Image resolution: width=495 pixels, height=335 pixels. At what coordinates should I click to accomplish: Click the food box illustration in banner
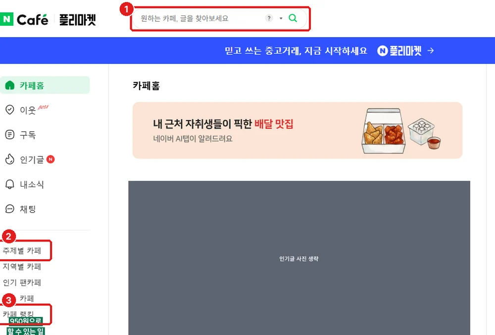(384, 131)
